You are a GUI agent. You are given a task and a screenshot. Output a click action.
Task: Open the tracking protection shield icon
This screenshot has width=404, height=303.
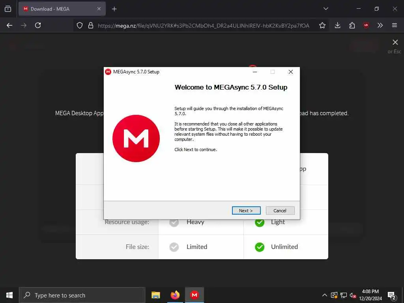(x=80, y=25)
